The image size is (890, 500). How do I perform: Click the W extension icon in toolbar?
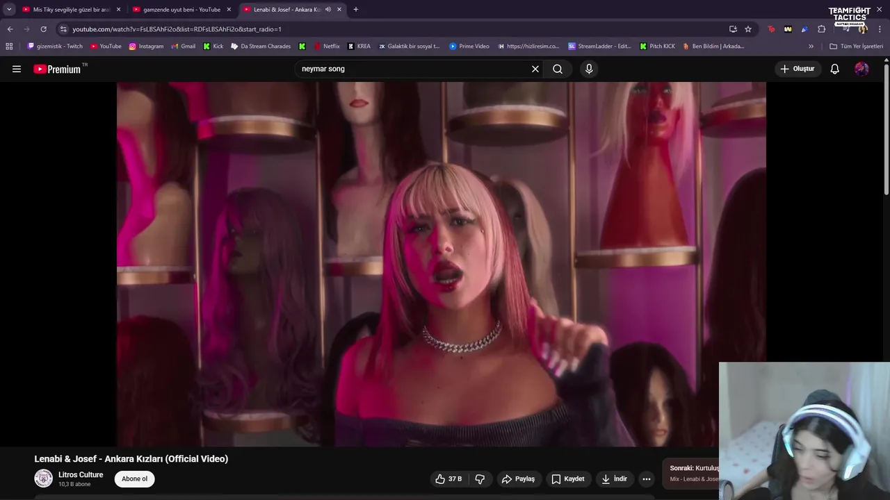[788, 29]
